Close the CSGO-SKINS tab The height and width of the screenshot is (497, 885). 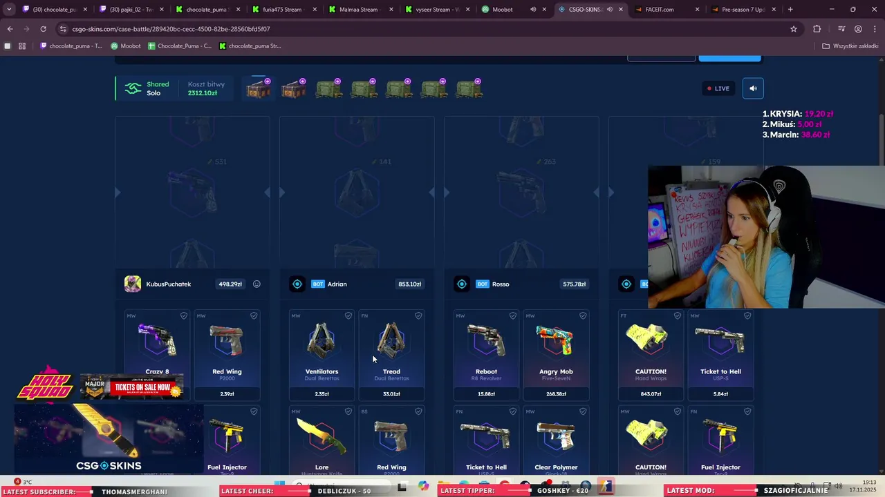(621, 10)
